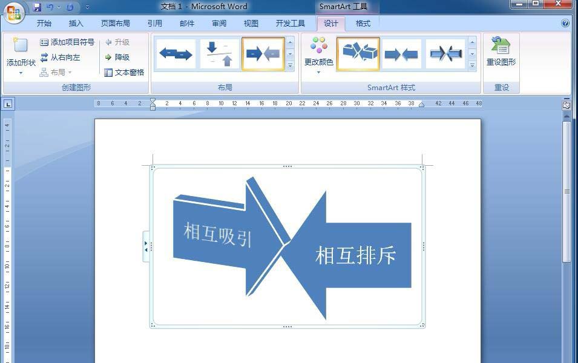This screenshot has height=363, width=578.
Task: Click the 升级 promote button
Action: (117, 42)
